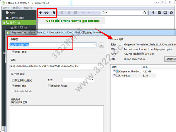Click the Now sidebar icon
Viewport: 176px width, 132px height.
[x=7, y=13]
